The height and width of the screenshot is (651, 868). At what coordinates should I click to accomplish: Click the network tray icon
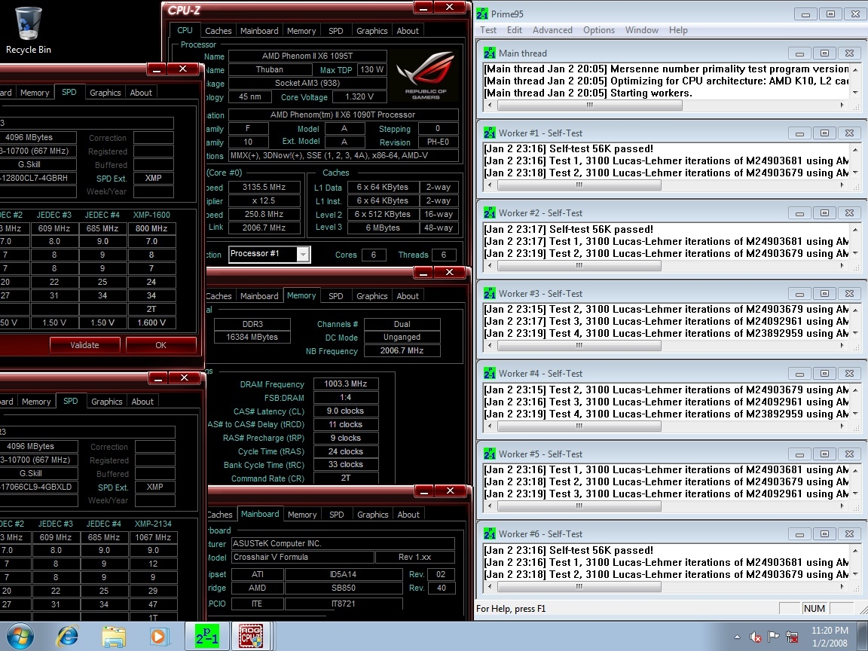792,637
